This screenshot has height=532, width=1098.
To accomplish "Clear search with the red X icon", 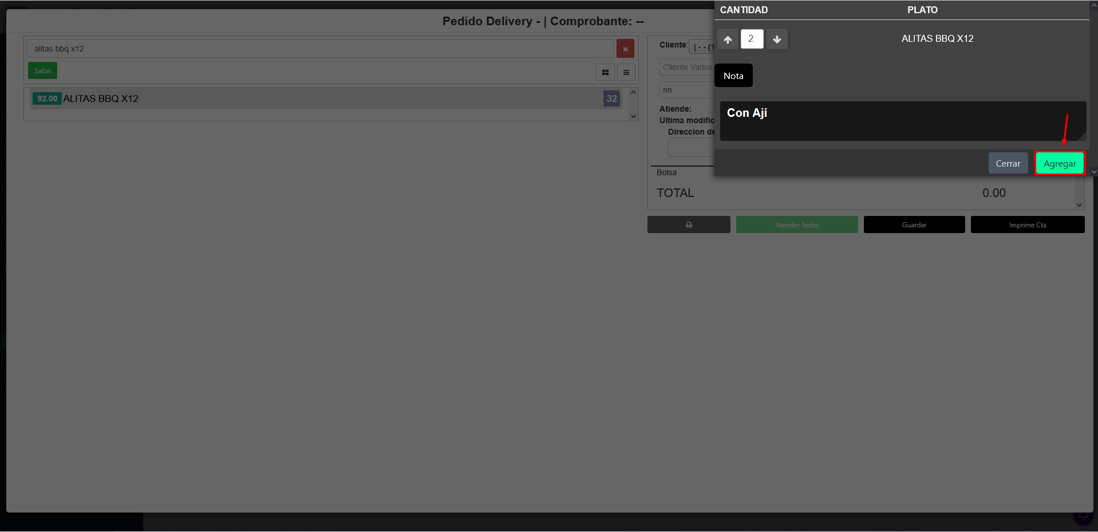I will (625, 49).
